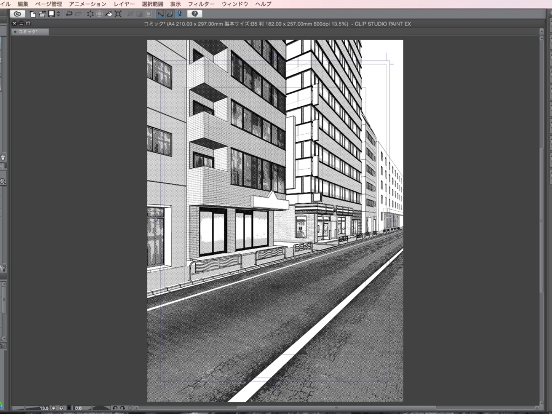Toggle snap to grid

click(x=179, y=14)
